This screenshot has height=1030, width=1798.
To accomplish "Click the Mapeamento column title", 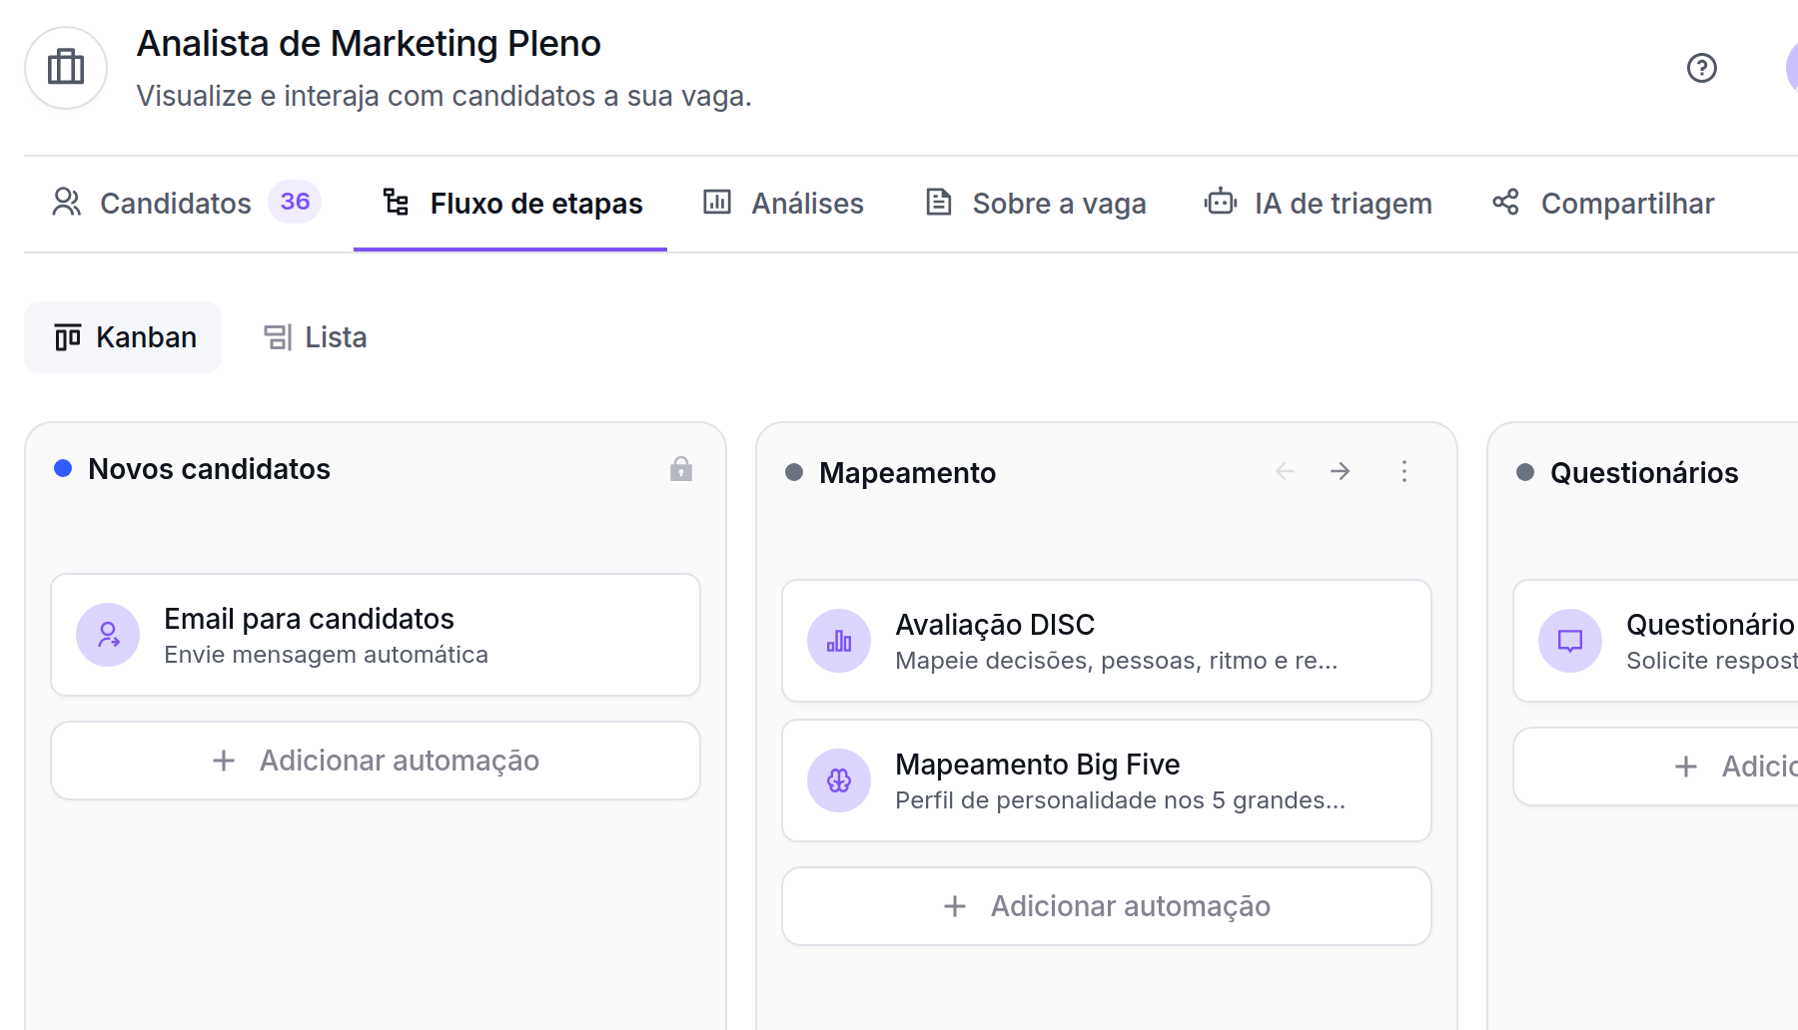I will click(907, 473).
